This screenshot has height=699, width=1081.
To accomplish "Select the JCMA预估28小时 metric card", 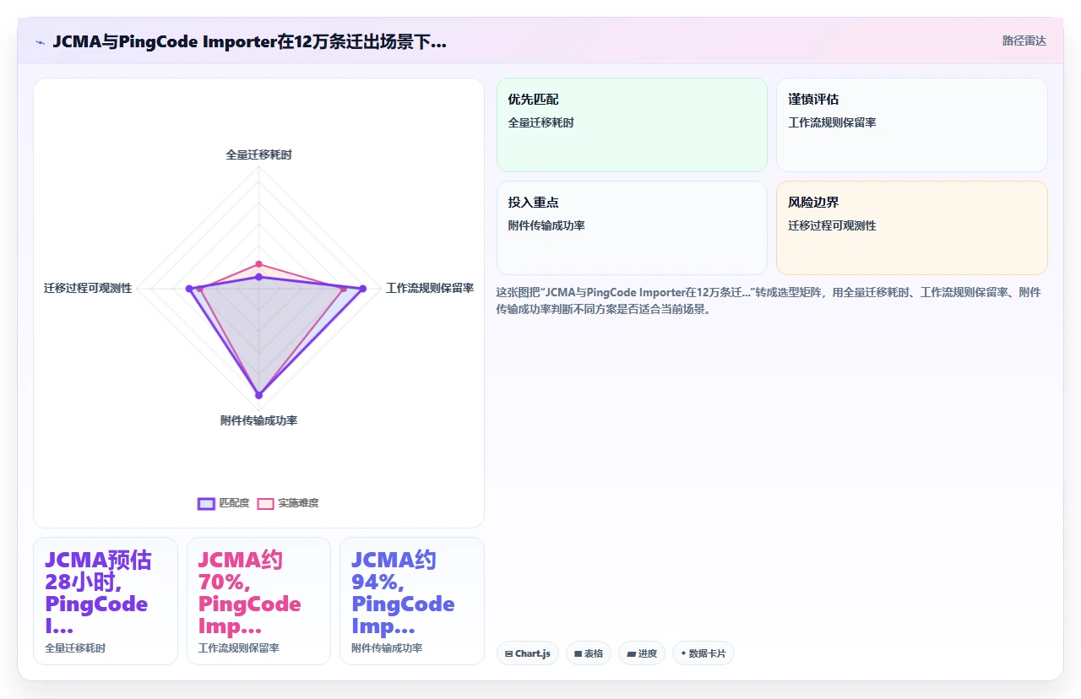I will 106,601.
